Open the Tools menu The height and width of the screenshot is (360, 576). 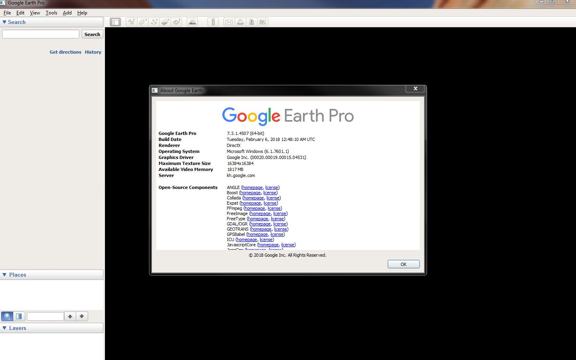pos(51,13)
